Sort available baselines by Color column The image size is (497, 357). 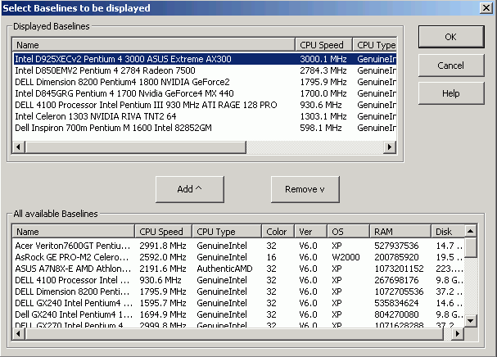278,232
